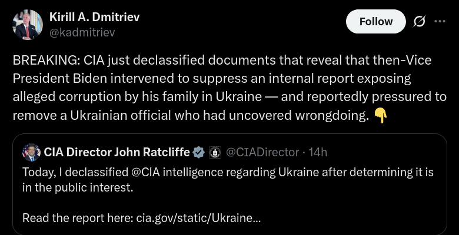This screenshot has width=459, height=235.
Task: Click the blue verified checkmark badge
Action: pyautogui.click(x=199, y=153)
